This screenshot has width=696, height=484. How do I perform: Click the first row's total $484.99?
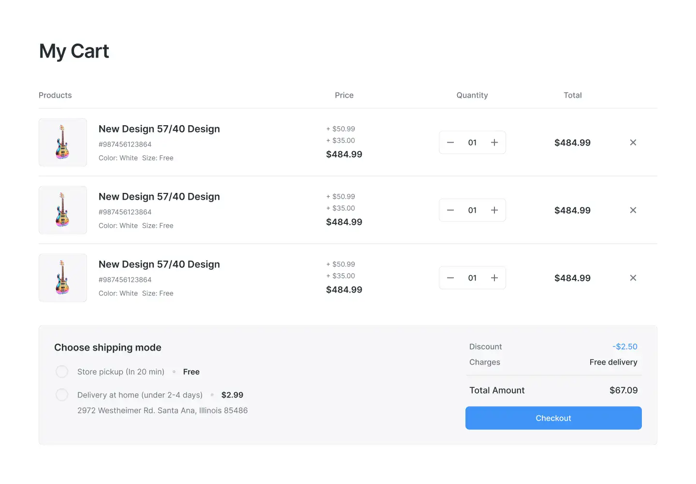pos(572,143)
